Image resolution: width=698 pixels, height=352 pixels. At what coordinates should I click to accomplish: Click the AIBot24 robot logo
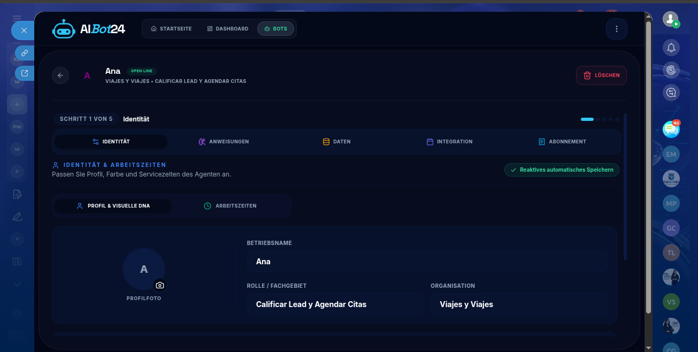pos(64,29)
